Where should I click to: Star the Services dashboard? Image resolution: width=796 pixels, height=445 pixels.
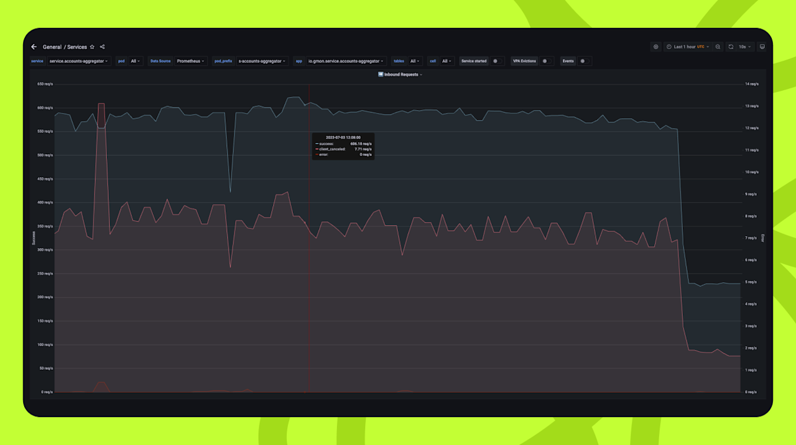[x=93, y=47]
